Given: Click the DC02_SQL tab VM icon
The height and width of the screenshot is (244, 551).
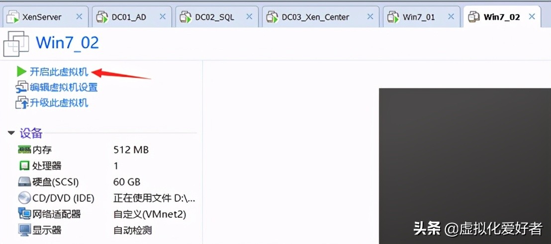Looking at the screenshot, I should pos(185,17).
